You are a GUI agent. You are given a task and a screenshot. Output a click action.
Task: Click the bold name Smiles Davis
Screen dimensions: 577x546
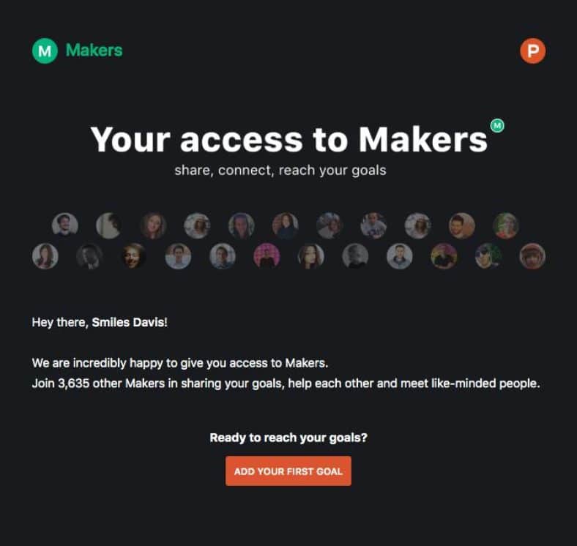[x=127, y=322]
